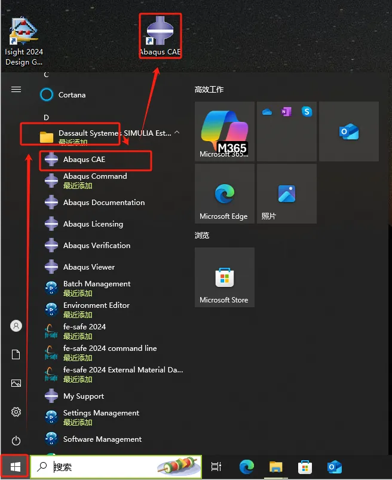Open Documents from Start sidebar

tap(16, 354)
